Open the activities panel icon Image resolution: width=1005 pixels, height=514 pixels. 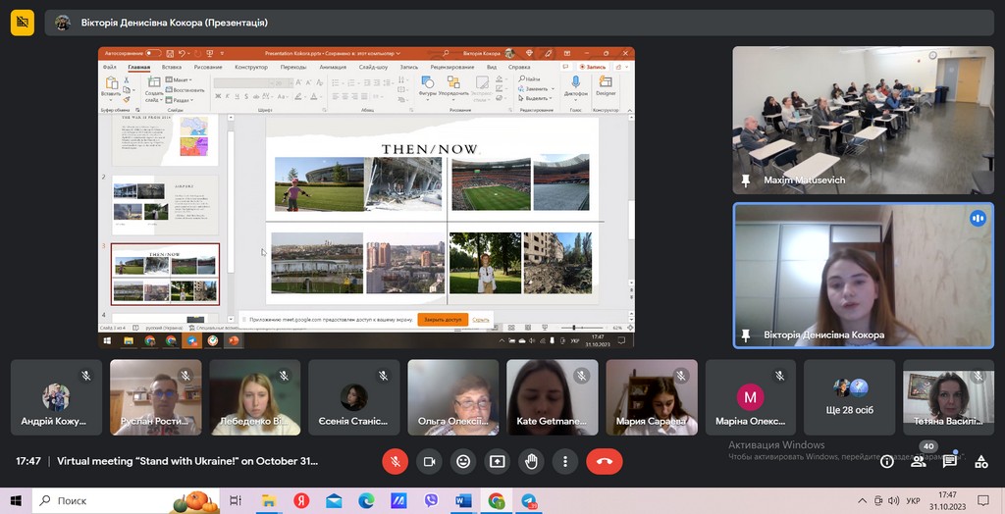981,461
